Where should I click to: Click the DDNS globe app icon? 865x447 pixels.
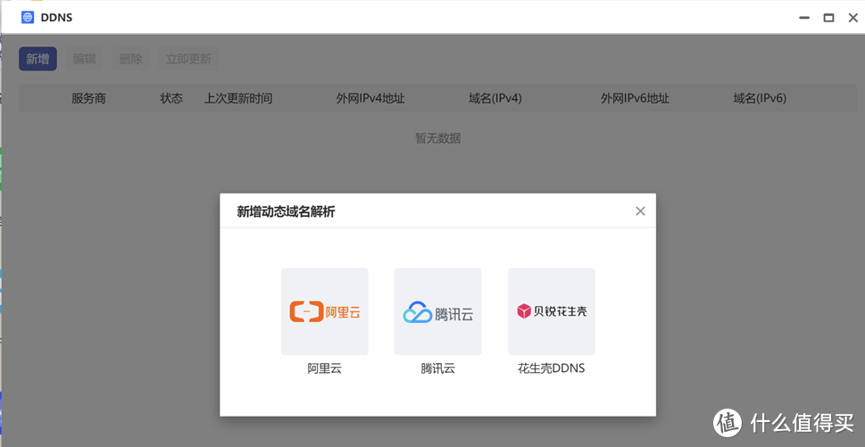point(28,18)
